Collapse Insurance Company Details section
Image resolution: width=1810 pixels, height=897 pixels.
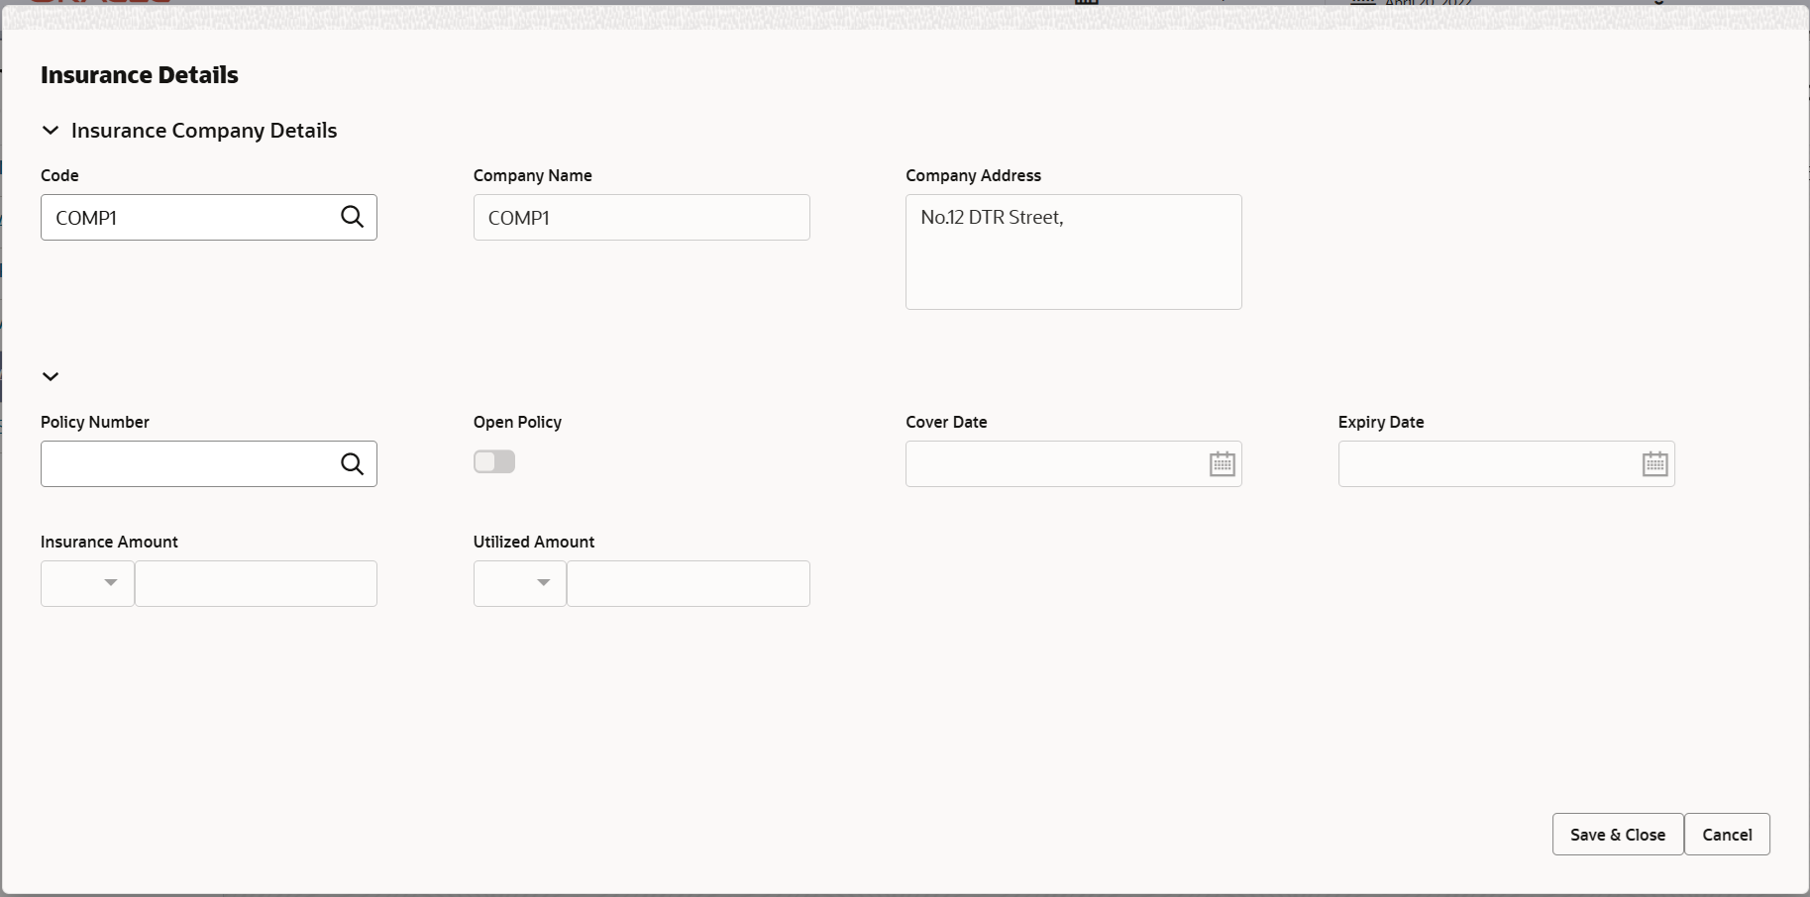[x=51, y=131]
